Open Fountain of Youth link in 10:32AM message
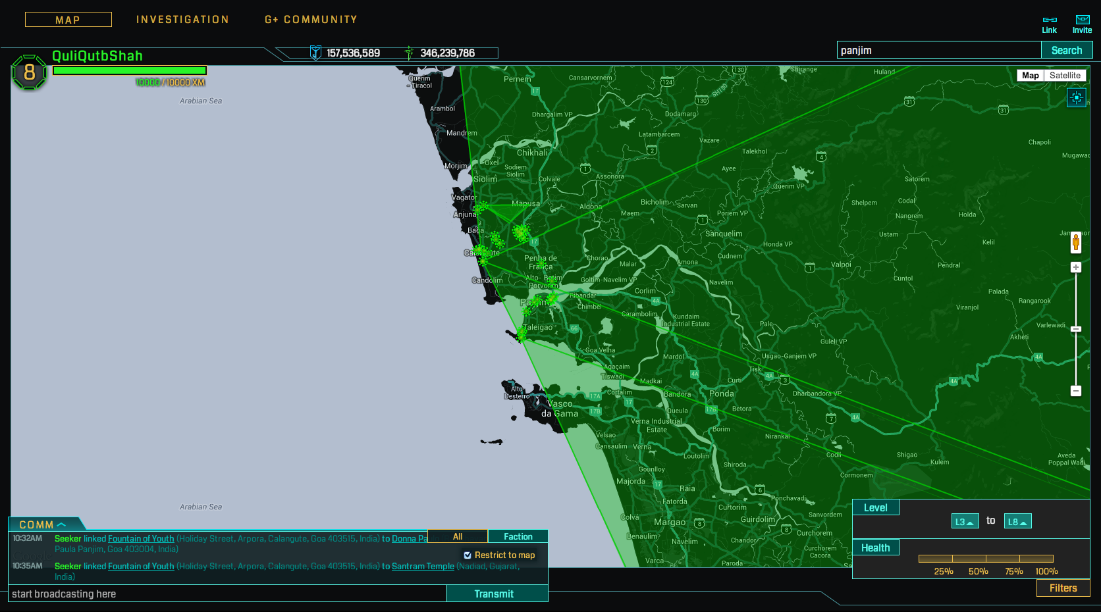Viewport: 1101px width, 612px height. (141, 539)
